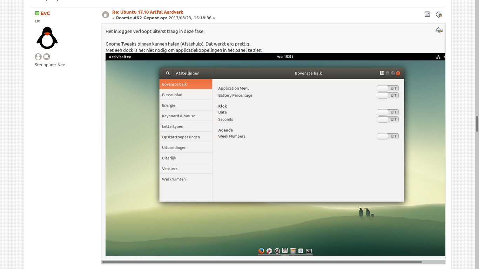The height and width of the screenshot is (269, 479).
Task: Open post title Re: Ubuntu 17.10 Artful Aardvark
Action: (x=148, y=12)
